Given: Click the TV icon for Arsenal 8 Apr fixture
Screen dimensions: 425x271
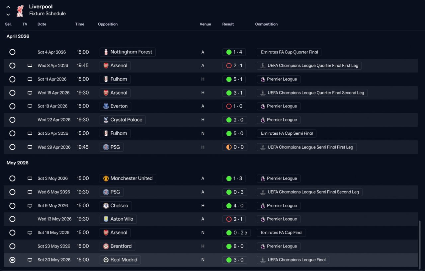Looking at the screenshot, I should point(30,66).
